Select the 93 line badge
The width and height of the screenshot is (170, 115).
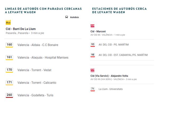[93, 45]
